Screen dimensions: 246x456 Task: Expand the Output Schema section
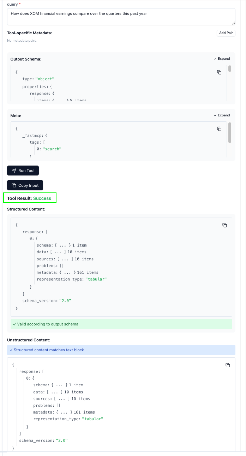tap(221, 58)
